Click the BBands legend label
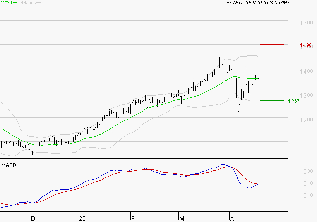This screenshot has height=222, width=317. click(x=28, y=3)
